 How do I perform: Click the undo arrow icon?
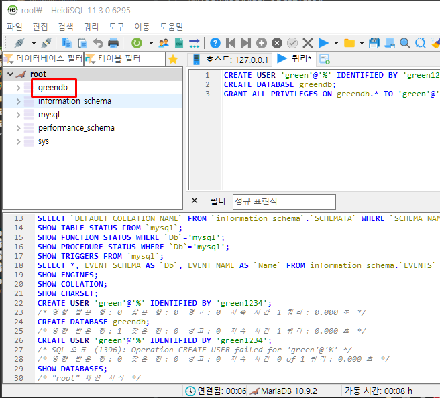pyautogui.click(x=98, y=43)
